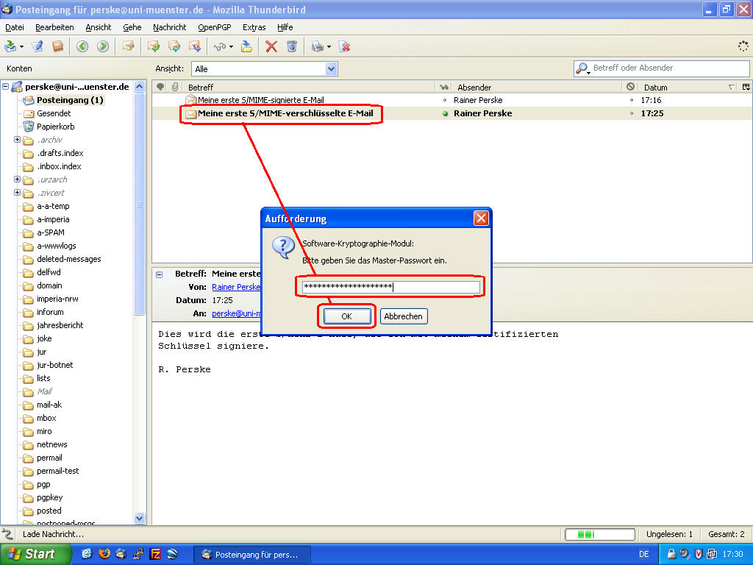
Task: Open the Nachricht menu
Action: coord(169,27)
